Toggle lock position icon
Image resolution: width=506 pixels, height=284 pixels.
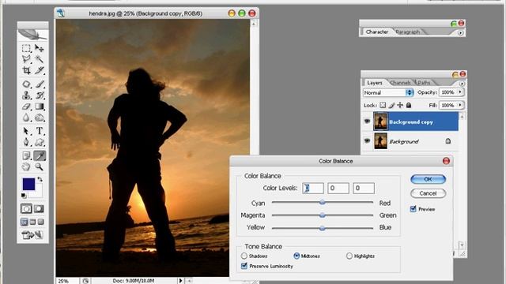tap(400, 105)
